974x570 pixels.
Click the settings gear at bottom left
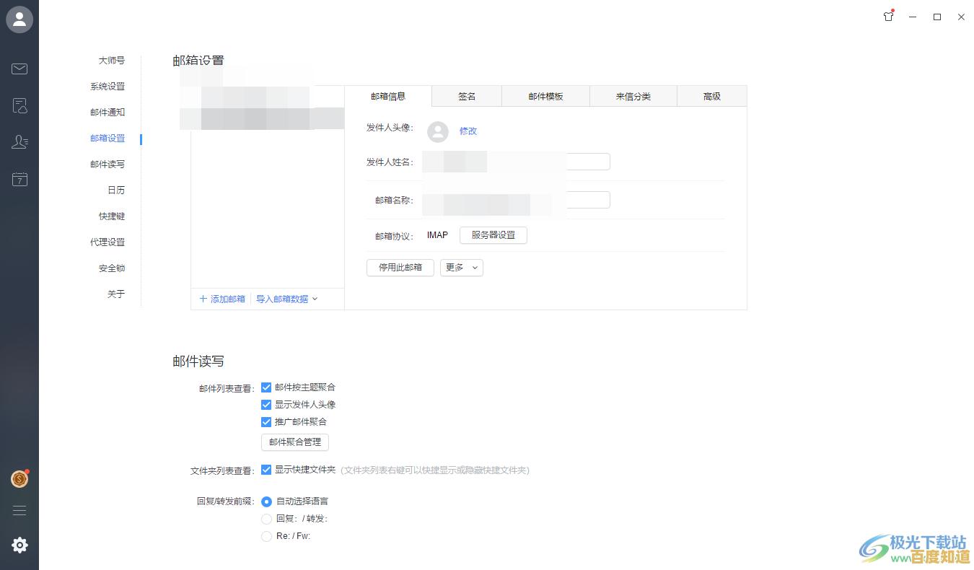(x=19, y=545)
